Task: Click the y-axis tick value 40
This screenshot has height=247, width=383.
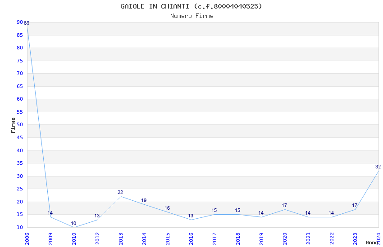Action: click(x=20, y=150)
